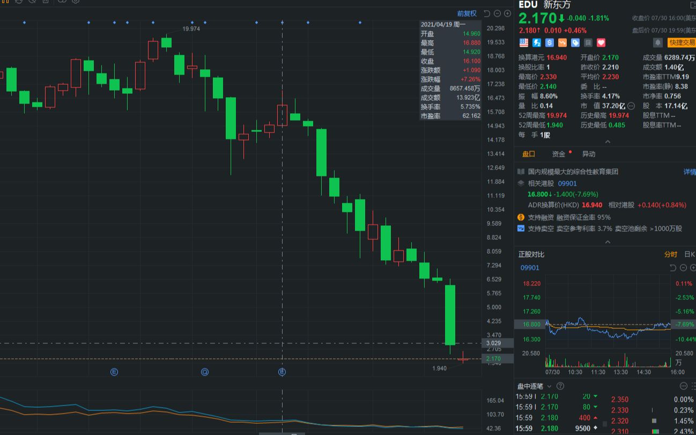Open related HK stock 09901 link

click(567, 183)
